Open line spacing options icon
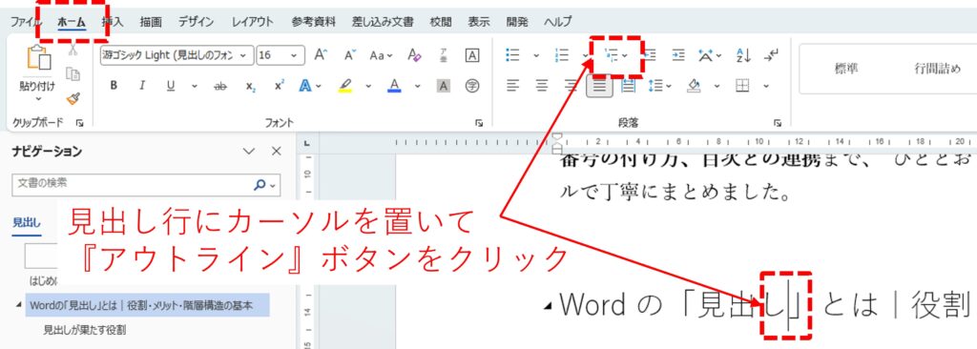This screenshot has height=349, width=977. pos(656,86)
